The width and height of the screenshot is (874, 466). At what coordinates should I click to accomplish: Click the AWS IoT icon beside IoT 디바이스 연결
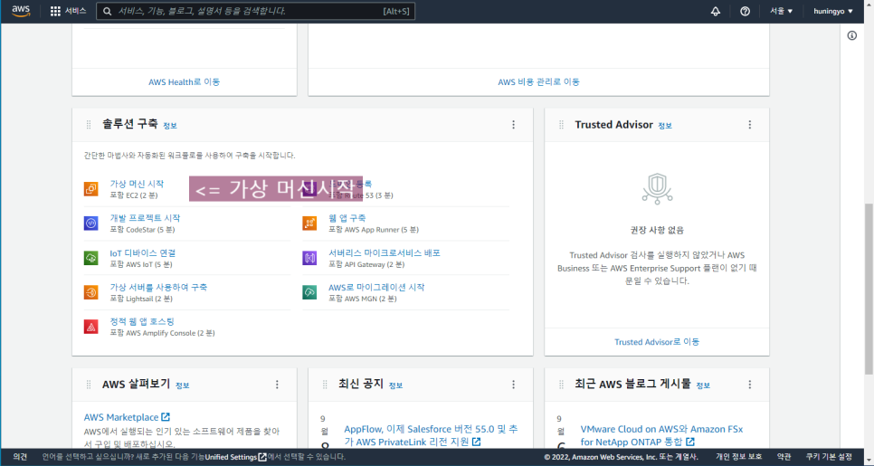point(90,258)
